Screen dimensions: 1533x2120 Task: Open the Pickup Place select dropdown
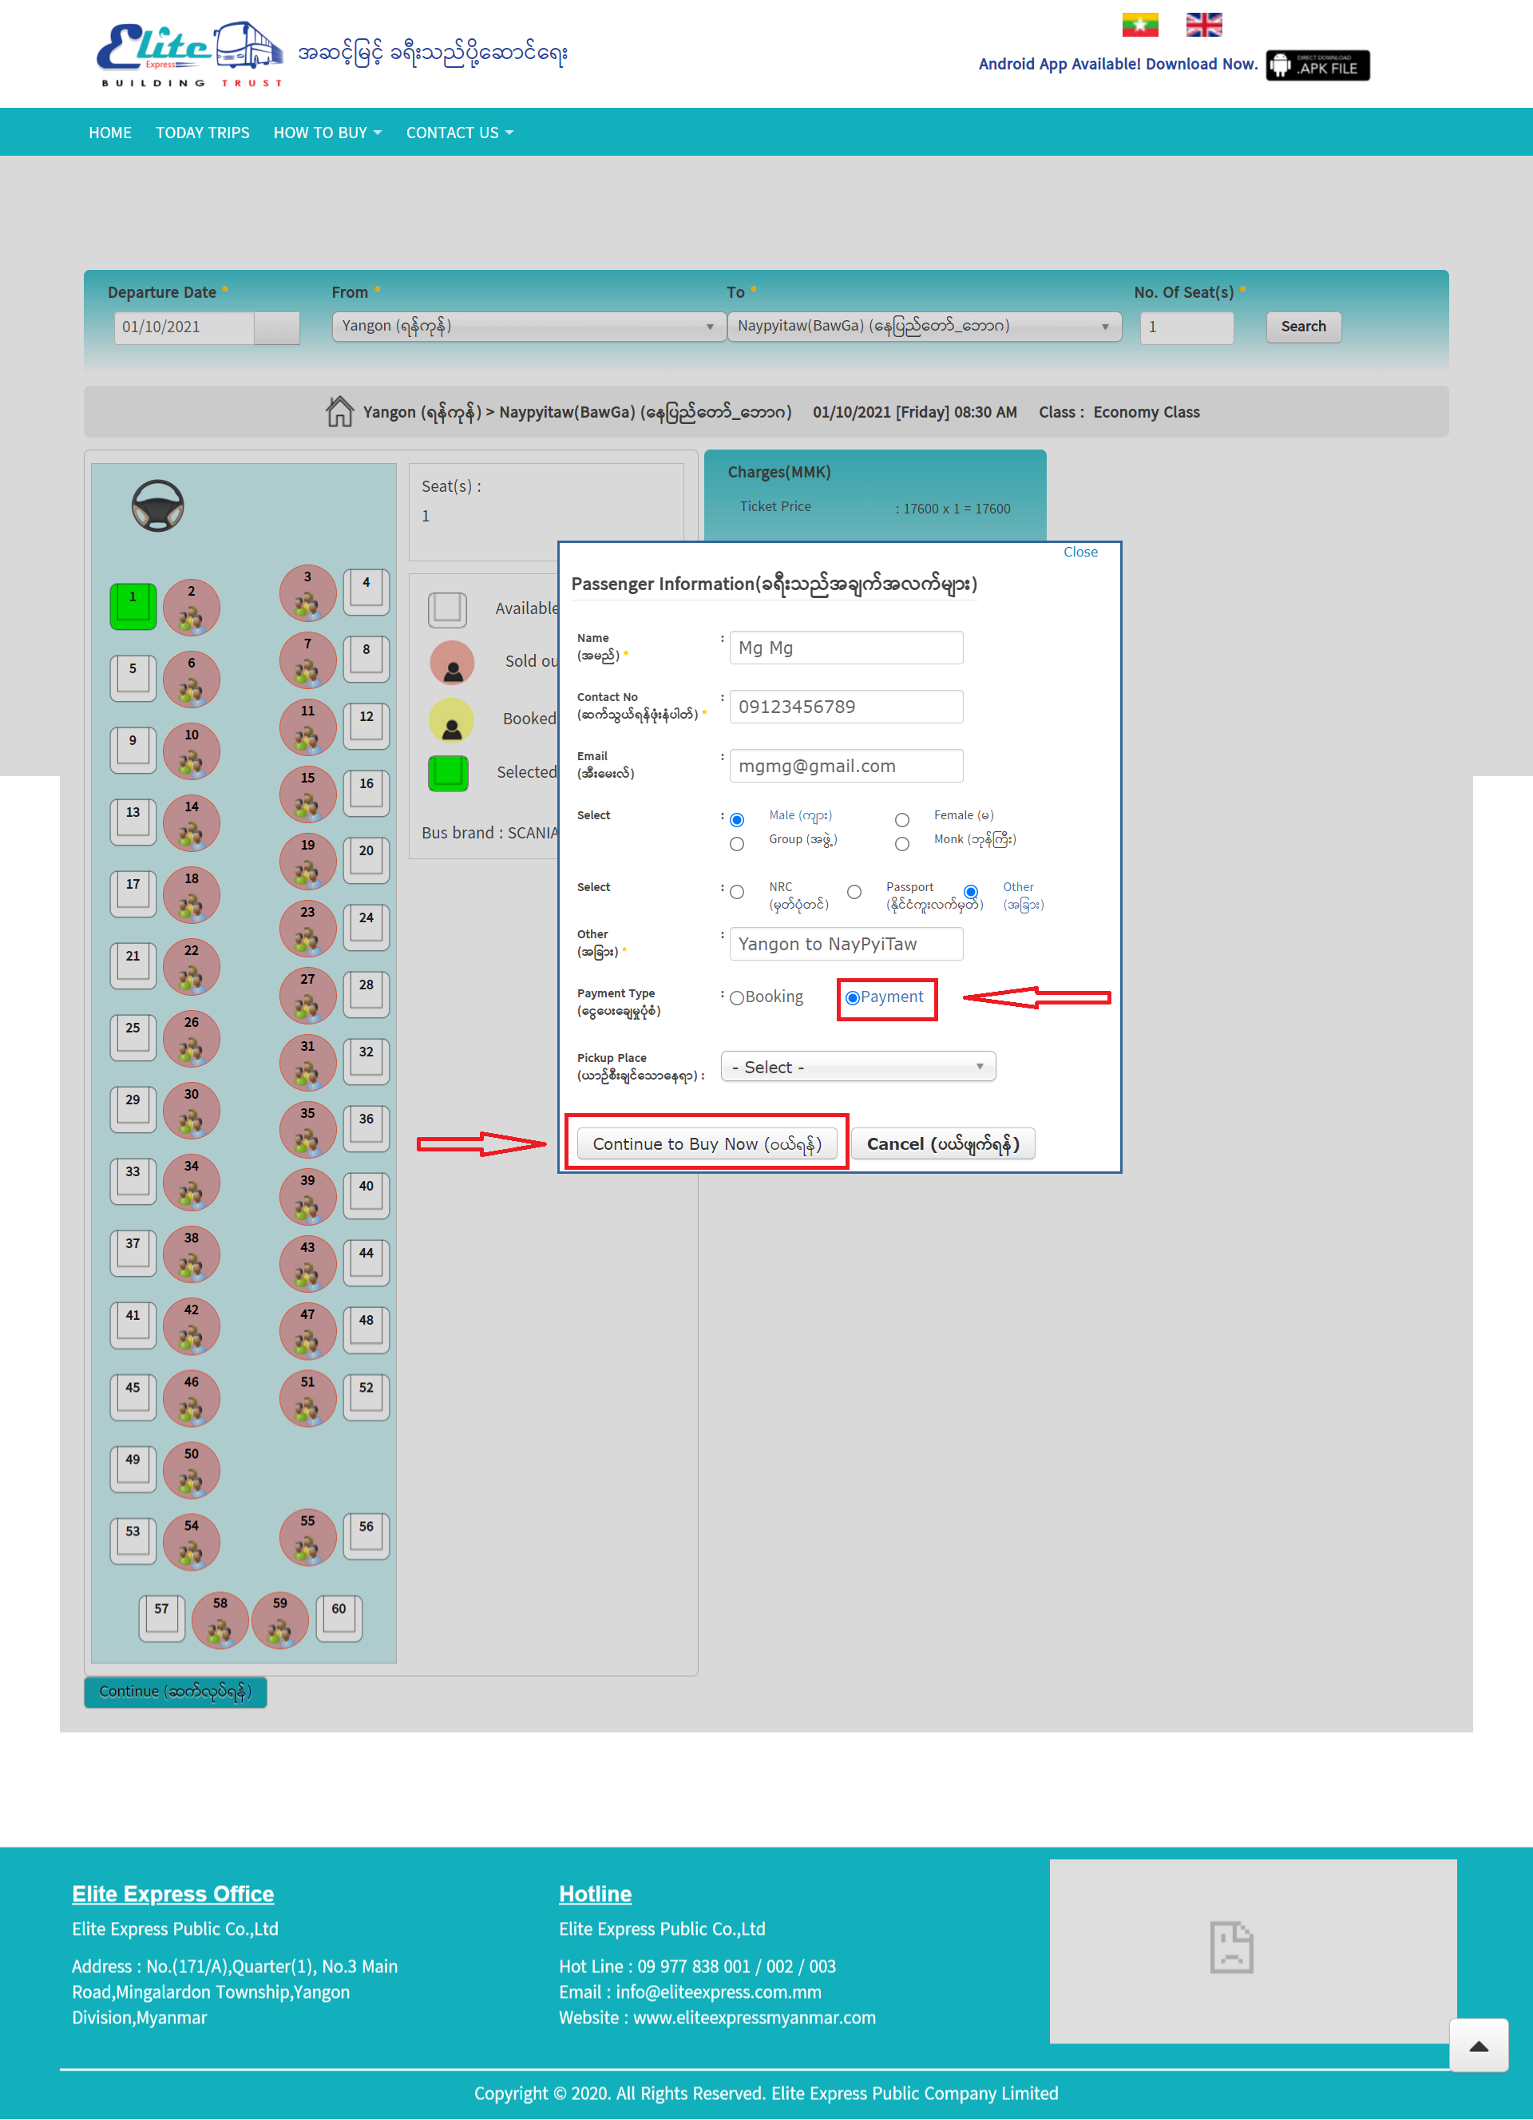(858, 1067)
